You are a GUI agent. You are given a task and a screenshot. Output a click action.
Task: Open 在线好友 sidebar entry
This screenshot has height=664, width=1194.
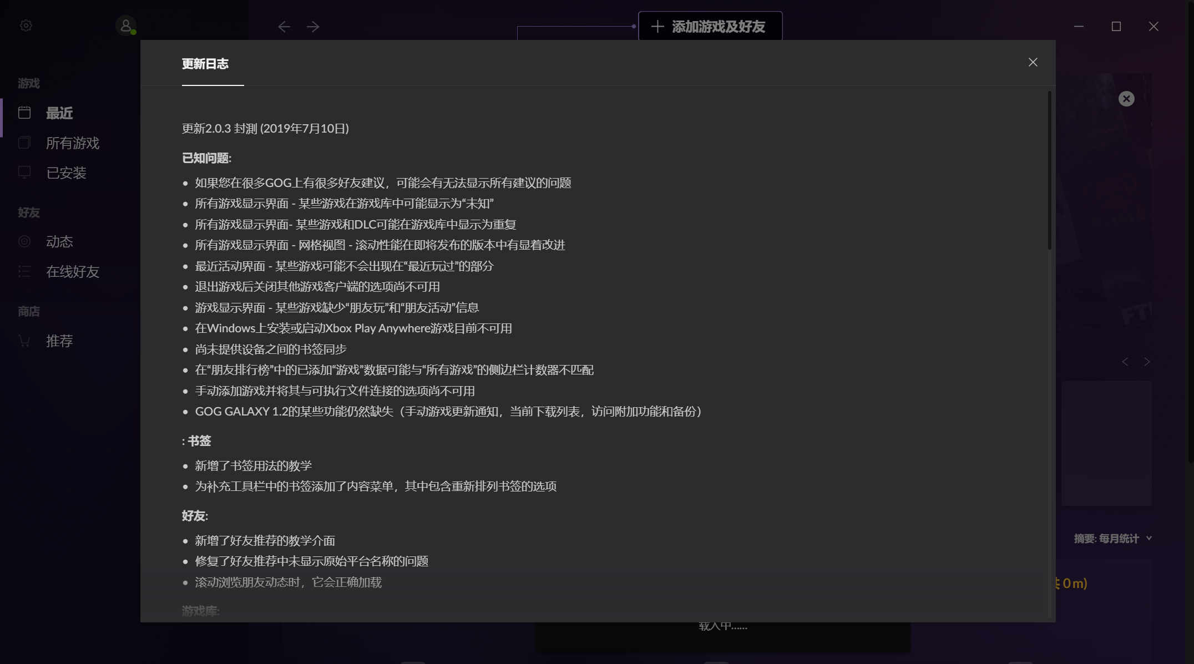73,272
